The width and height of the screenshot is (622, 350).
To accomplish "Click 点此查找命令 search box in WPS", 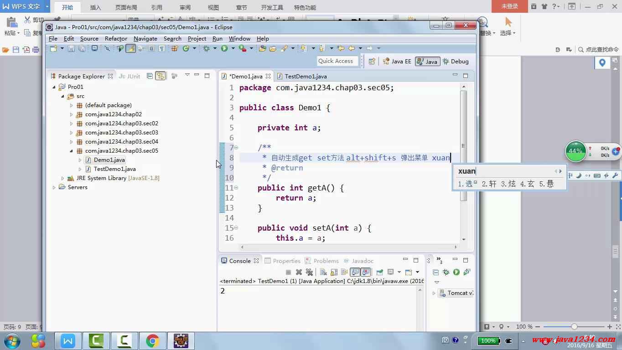I will tap(599, 49).
